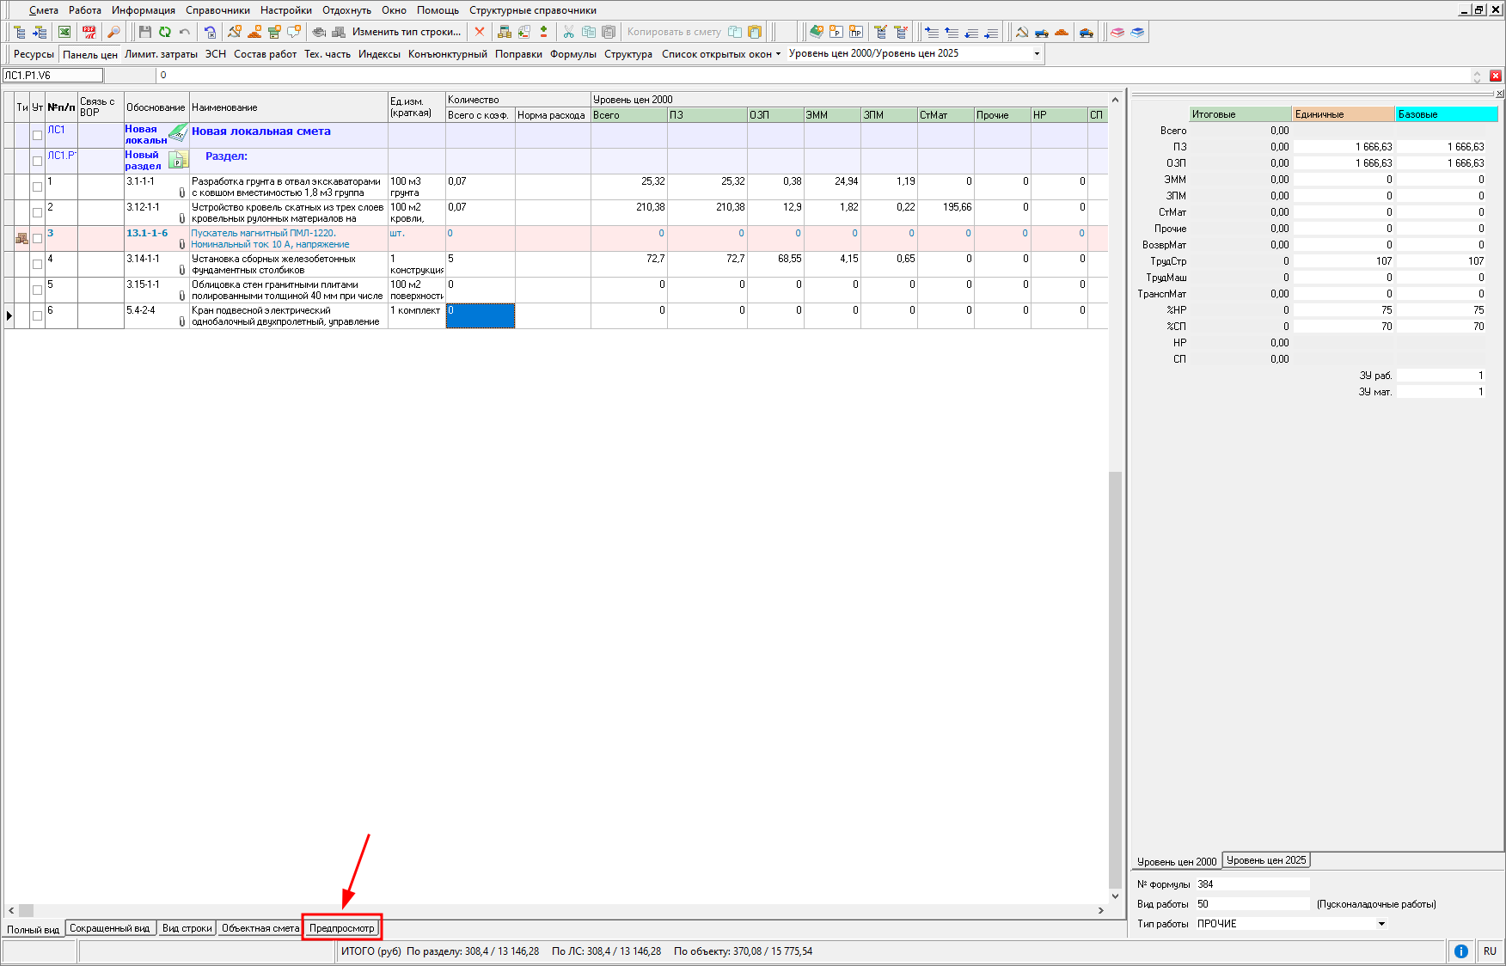Click the PDF export icon
This screenshot has height=966, width=1506.
[x=89, y=32]
